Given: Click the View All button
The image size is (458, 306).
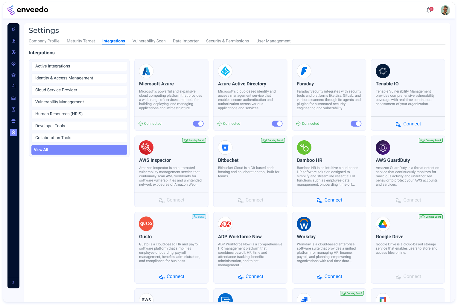Looking at the screenshot, I should tap(79, 150).
